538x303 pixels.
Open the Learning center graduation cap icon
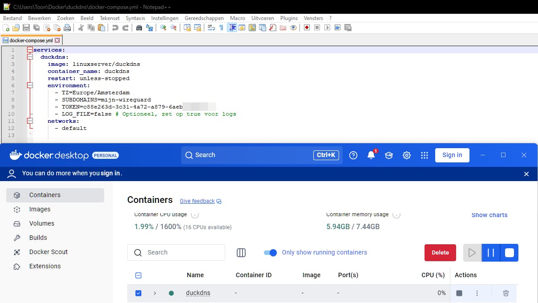389,155
